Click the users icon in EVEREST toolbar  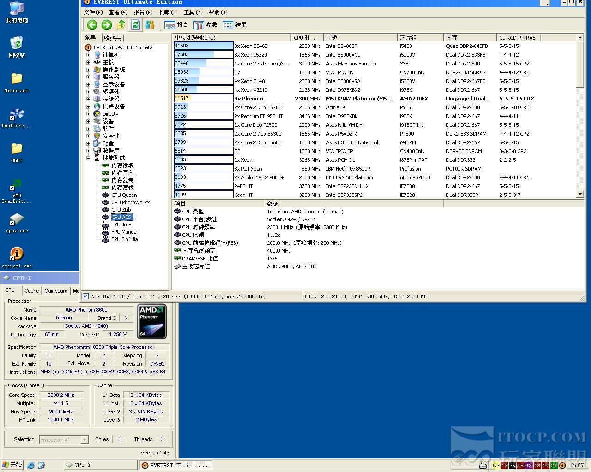(x=150, y=25)
